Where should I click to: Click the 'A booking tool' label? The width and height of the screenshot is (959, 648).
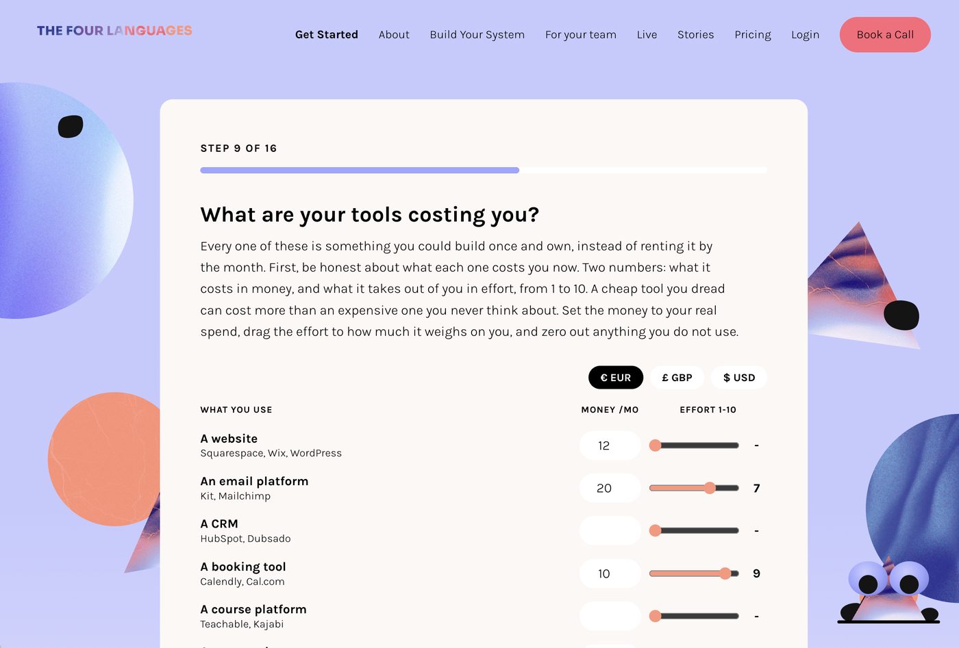click(243, 567)
